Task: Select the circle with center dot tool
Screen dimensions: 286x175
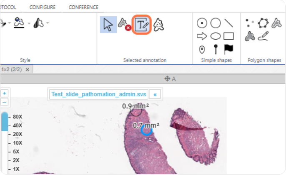Action: click(x=202, y=23)
